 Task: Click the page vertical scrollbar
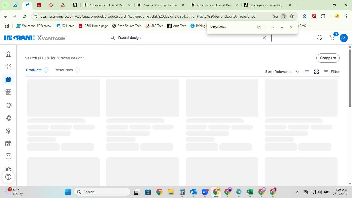click(350, 78)
